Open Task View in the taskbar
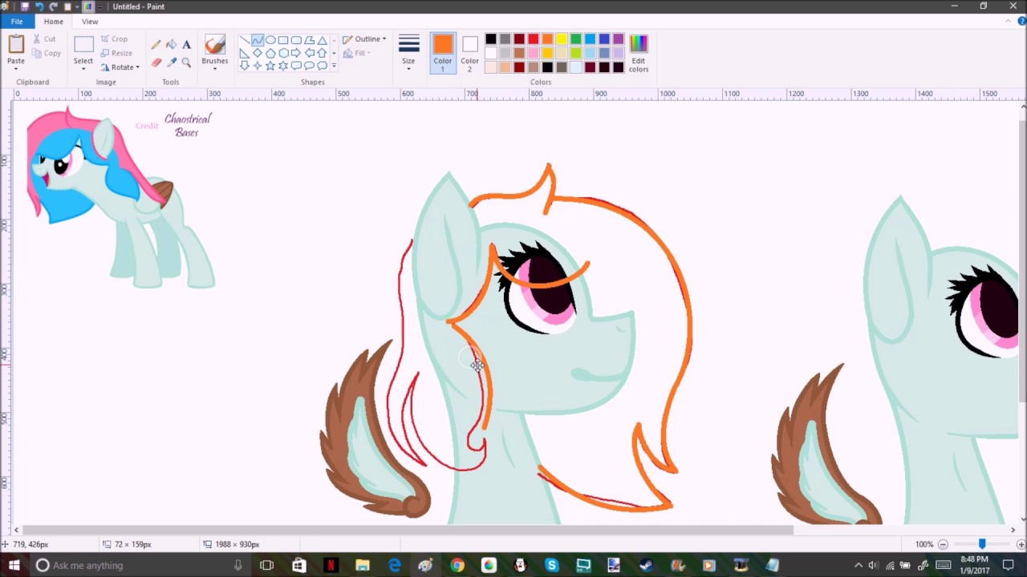 pyautogui.click(x=266, y=565)
